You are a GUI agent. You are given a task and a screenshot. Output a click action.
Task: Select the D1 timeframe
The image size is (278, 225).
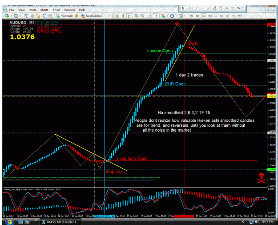[228, 16]
